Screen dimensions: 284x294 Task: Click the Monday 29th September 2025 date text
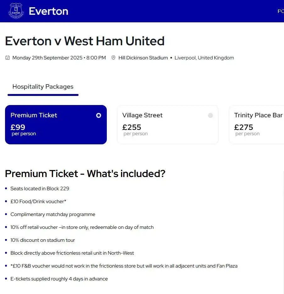coord(47,58)
